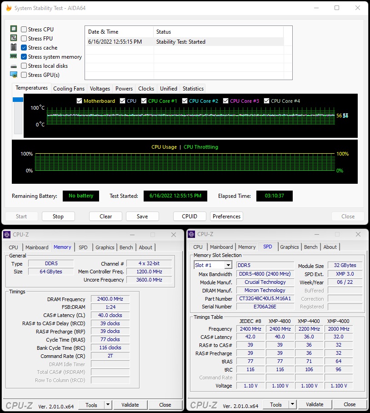The image size is (370, 413).
Task: Open Memory tab in right CPU-Z window
Action: tap(247, 247)
